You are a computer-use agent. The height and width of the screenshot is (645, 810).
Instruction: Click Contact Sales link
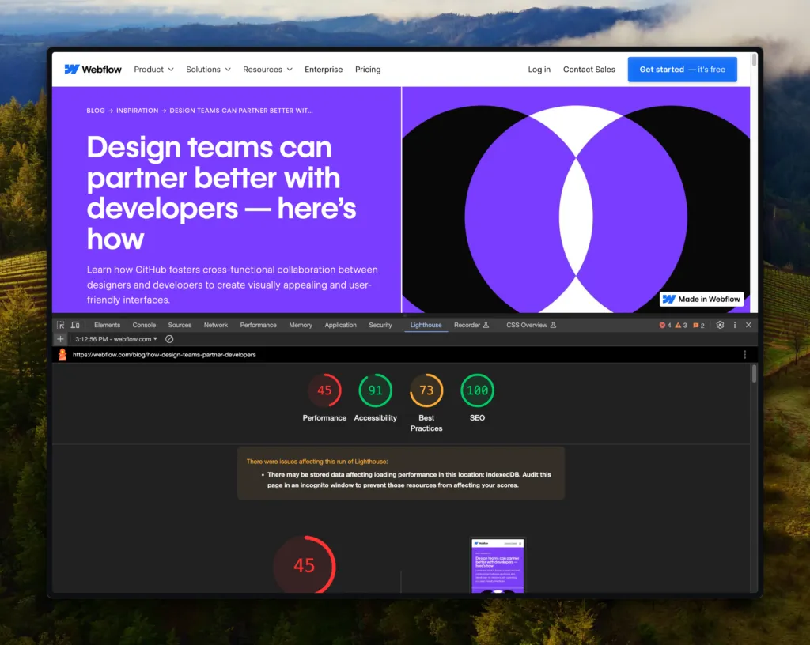coord(589,69)
